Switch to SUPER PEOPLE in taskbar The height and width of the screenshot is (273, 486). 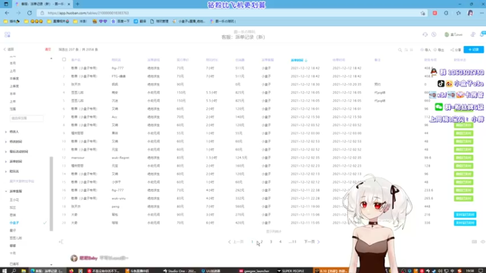pos(291,271)
